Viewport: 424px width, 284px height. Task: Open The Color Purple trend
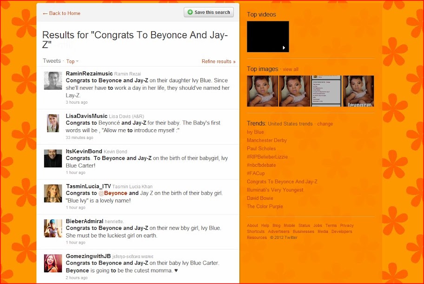[x=265, y=206]
